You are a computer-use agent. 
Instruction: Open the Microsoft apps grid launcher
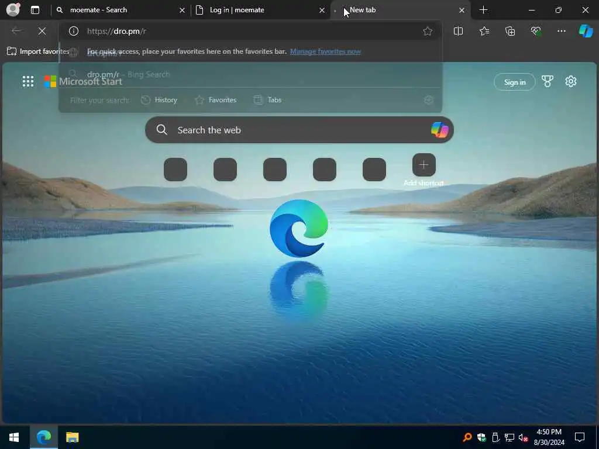[x=28, y=81]
